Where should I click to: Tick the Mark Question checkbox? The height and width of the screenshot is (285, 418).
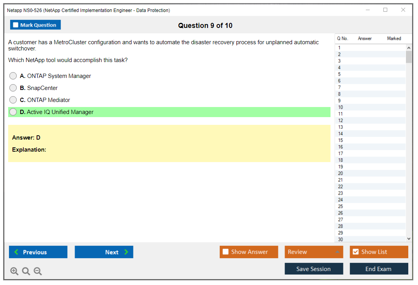click(x=16, y=25)
